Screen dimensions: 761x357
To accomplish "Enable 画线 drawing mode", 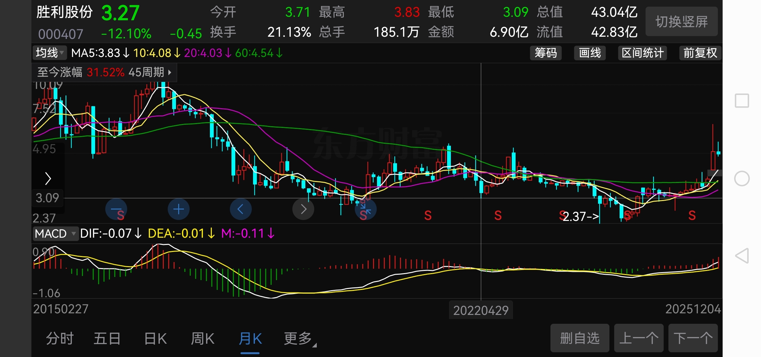I will click(590, 53).
